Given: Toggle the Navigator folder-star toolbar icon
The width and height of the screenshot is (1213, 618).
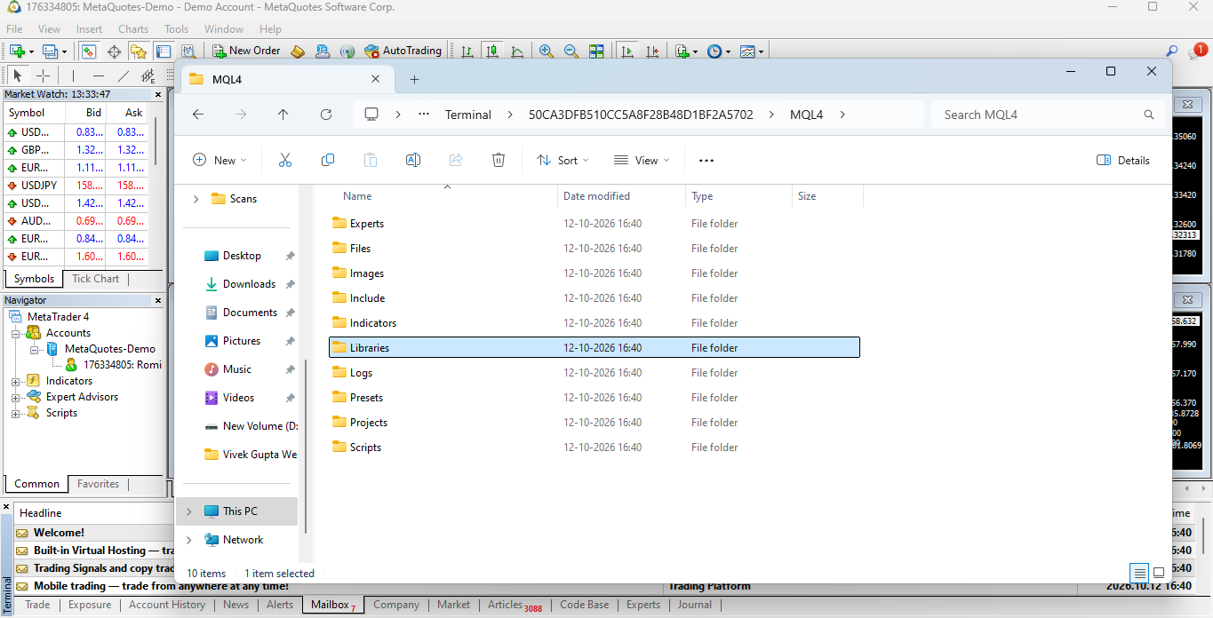Looking at the screenshot, I should pos(139,51).
